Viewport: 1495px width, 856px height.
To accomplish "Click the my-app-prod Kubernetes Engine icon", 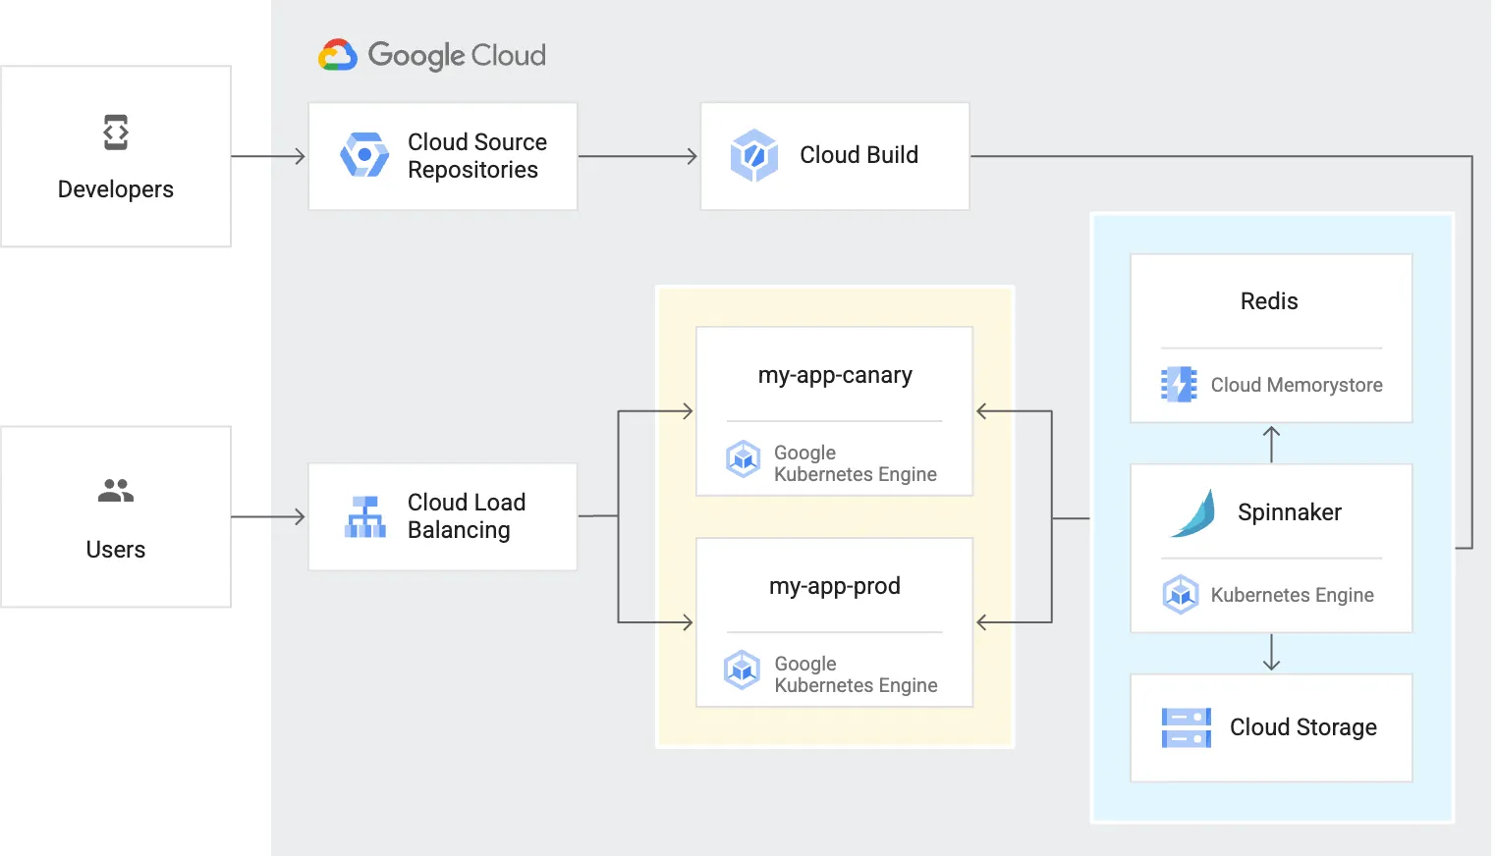I will (743, 669).
